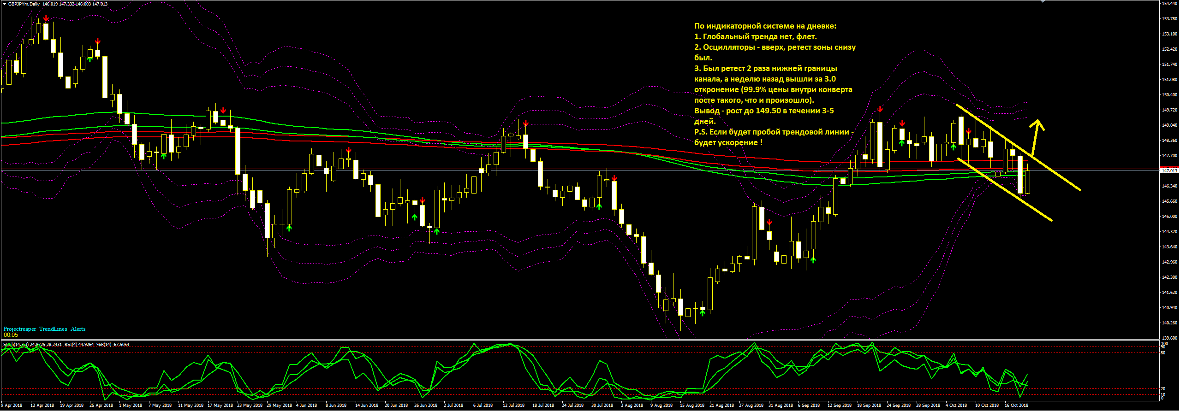Click the GBPJPYm,Daily chart title
This screenshot has width=1180, height=411.
tap(24, 4)
